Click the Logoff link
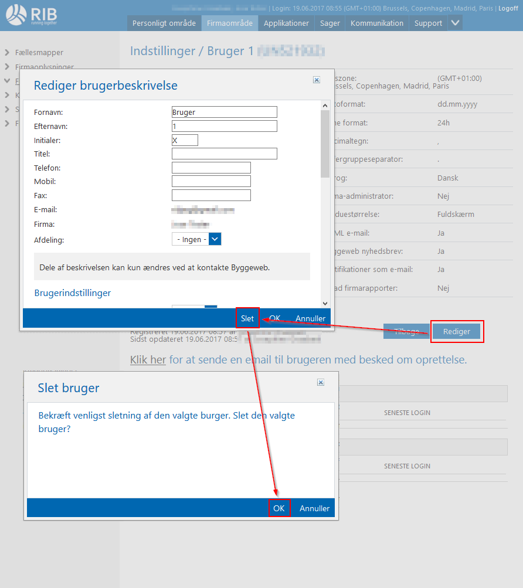Screen dimensions: 523x588 [508, 8]
